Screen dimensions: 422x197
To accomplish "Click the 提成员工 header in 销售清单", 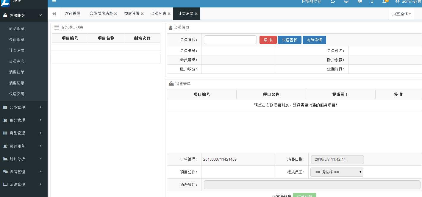I will pyautogui.click(x=340, y=94).
